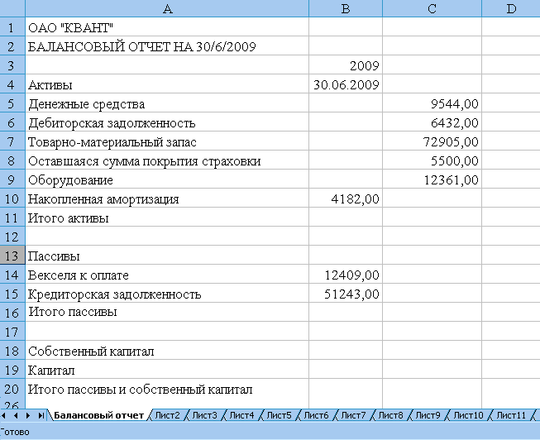Image resolution: width=540 pixels, height=440 pixels.
Task: Select the value 5500,00
Action: [x=432, y=160]
